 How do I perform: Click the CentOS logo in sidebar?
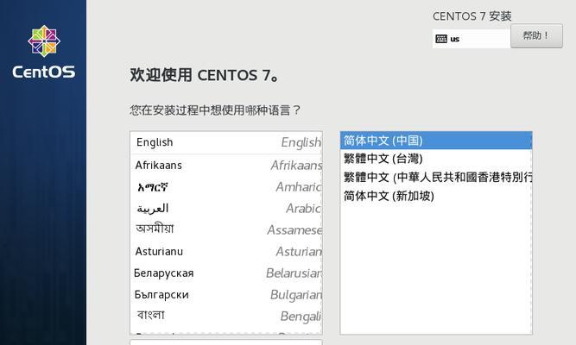(44, 52)
